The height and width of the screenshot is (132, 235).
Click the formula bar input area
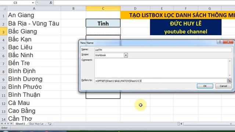coord(144,3)
